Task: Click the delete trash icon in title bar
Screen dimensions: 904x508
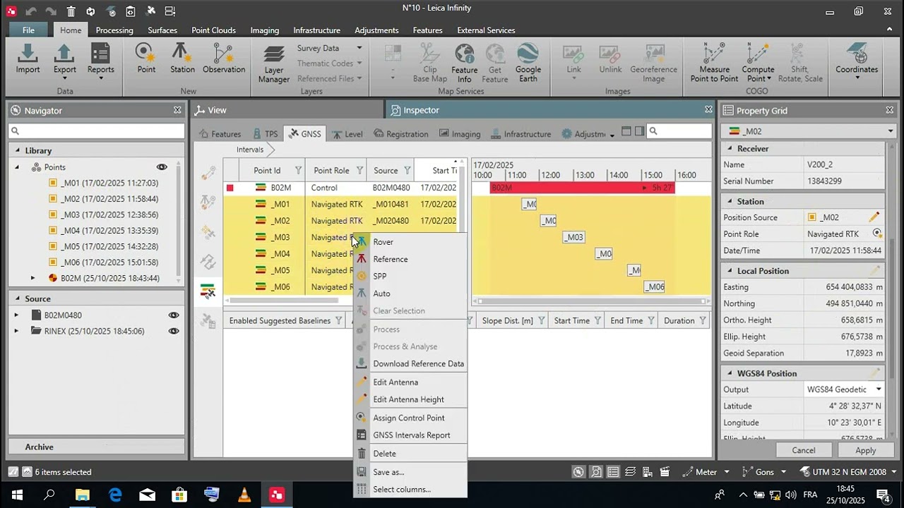Action: tap(71, 11)
